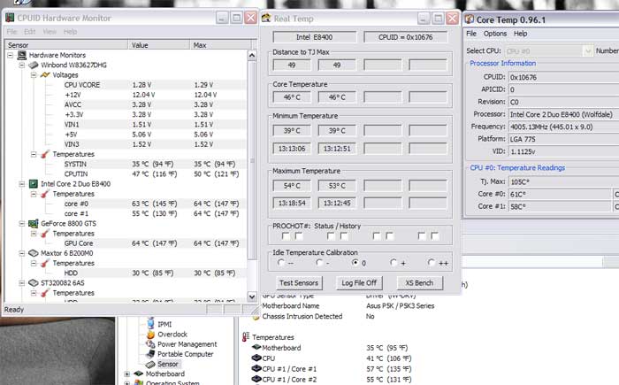Select the Hardware Monitors computer icon
619x385 pixels.
click(22, 55)
